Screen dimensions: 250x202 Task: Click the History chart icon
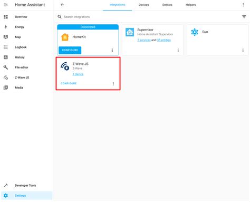[6, 57]
